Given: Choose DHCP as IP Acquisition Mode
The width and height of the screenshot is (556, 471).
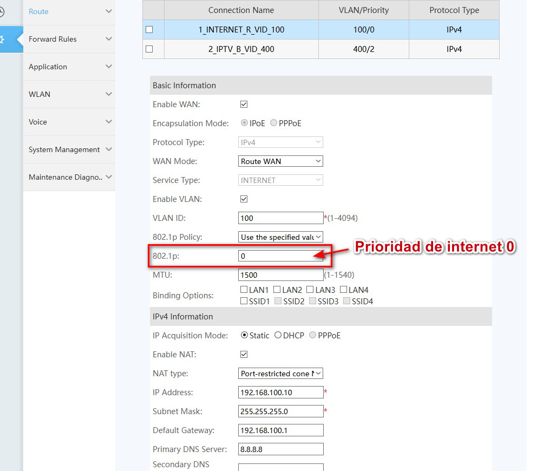Looking at the screenshot, I should pyautogui.click(x=278, y=335).
